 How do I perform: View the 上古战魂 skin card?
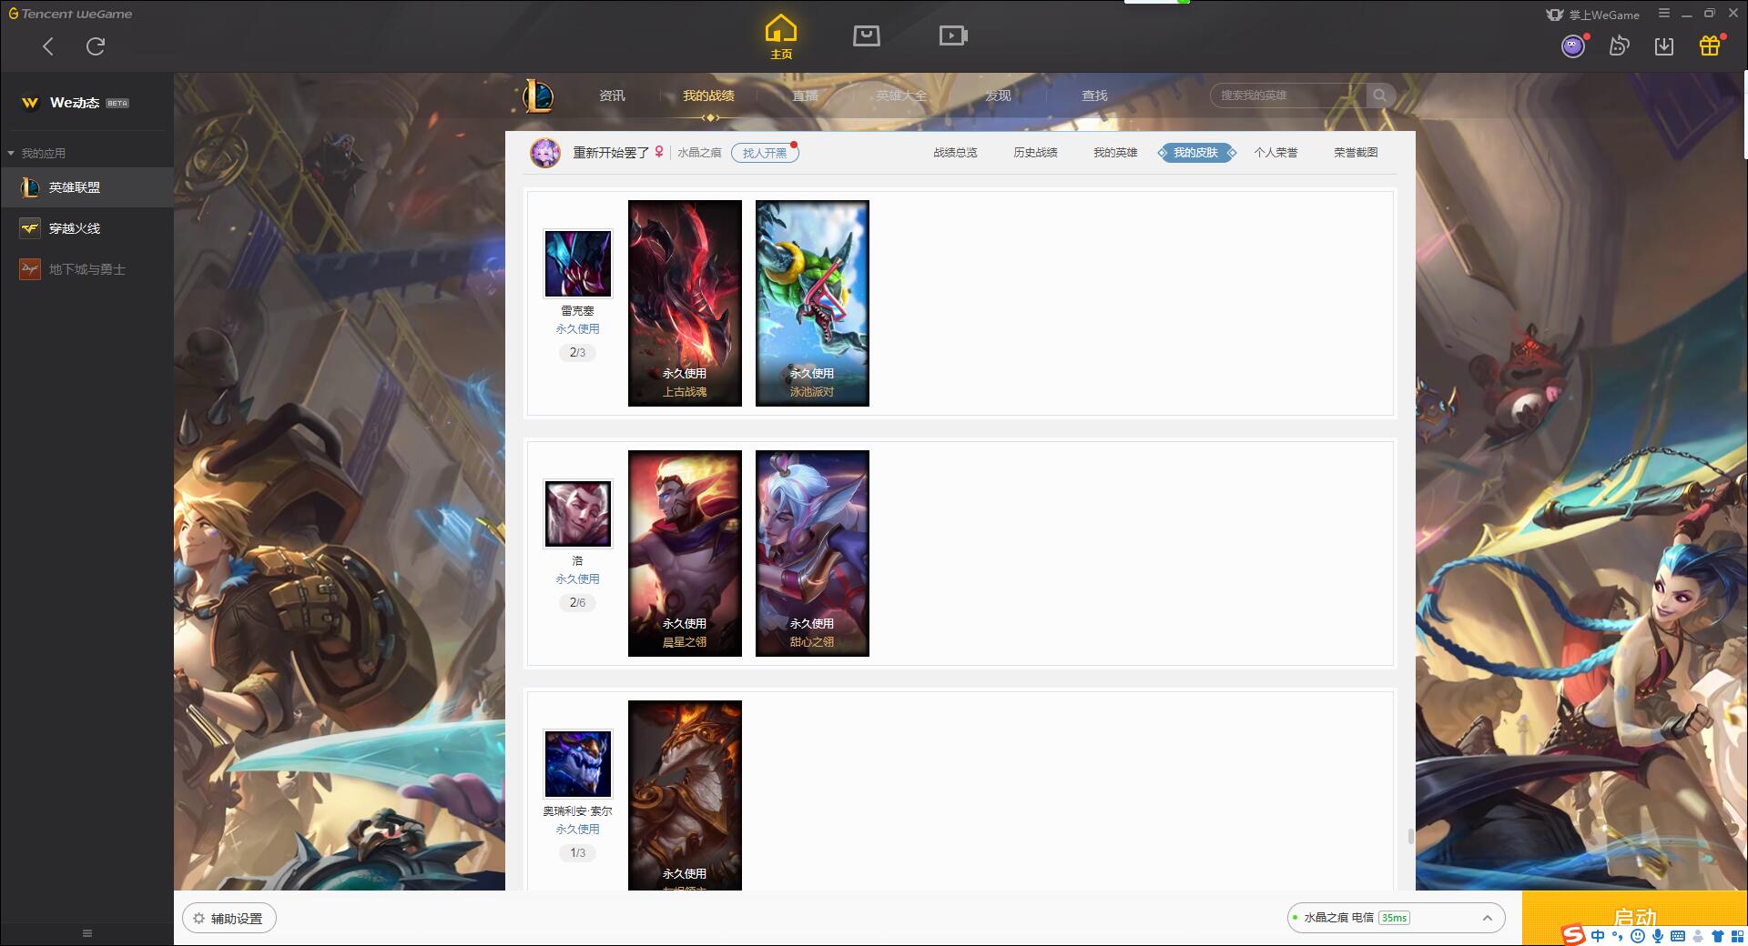click(x=685, y=303)
